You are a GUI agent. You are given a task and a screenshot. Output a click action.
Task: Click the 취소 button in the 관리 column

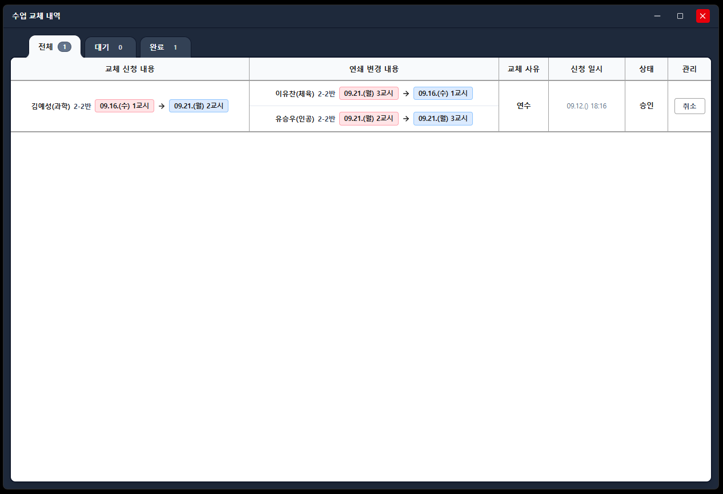point(689,106)
